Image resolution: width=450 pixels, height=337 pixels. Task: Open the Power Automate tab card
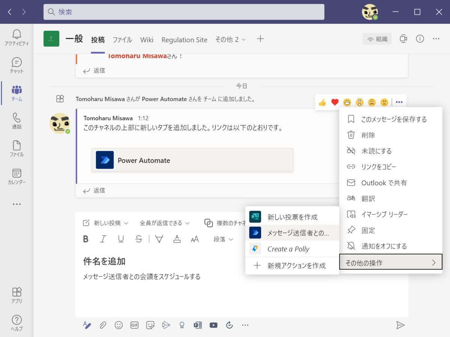tap(192, 160)
